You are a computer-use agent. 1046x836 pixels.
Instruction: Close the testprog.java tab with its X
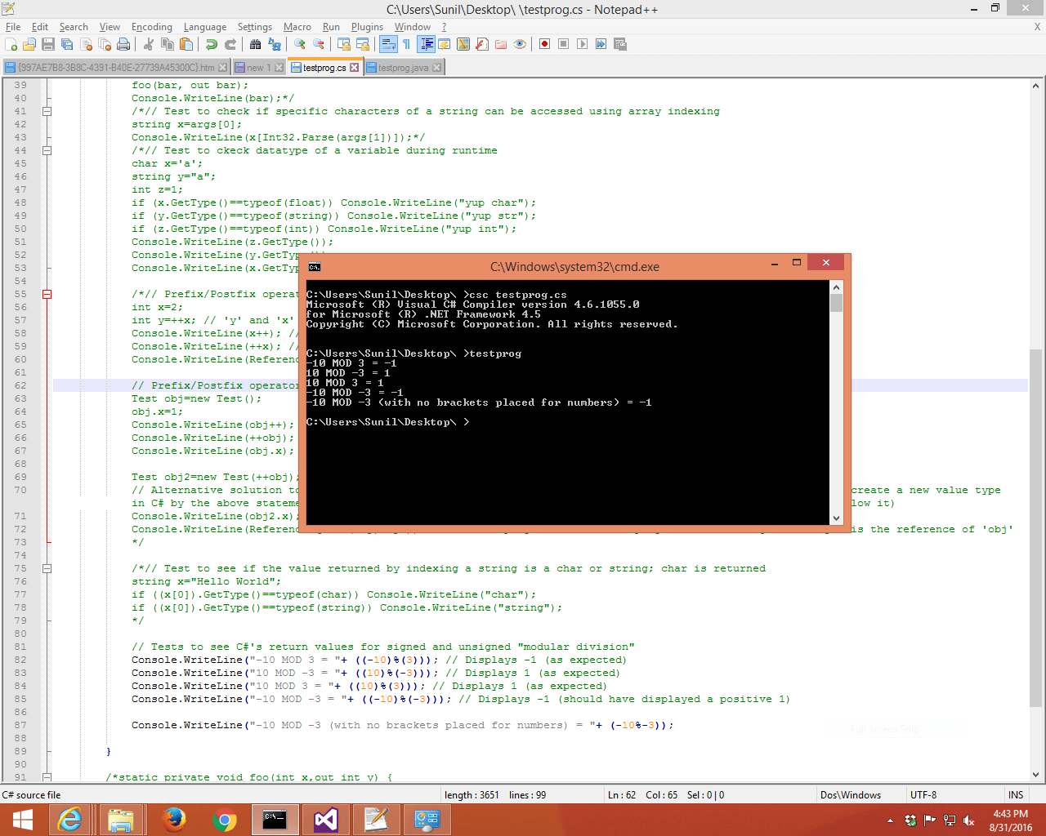[436, 68]
